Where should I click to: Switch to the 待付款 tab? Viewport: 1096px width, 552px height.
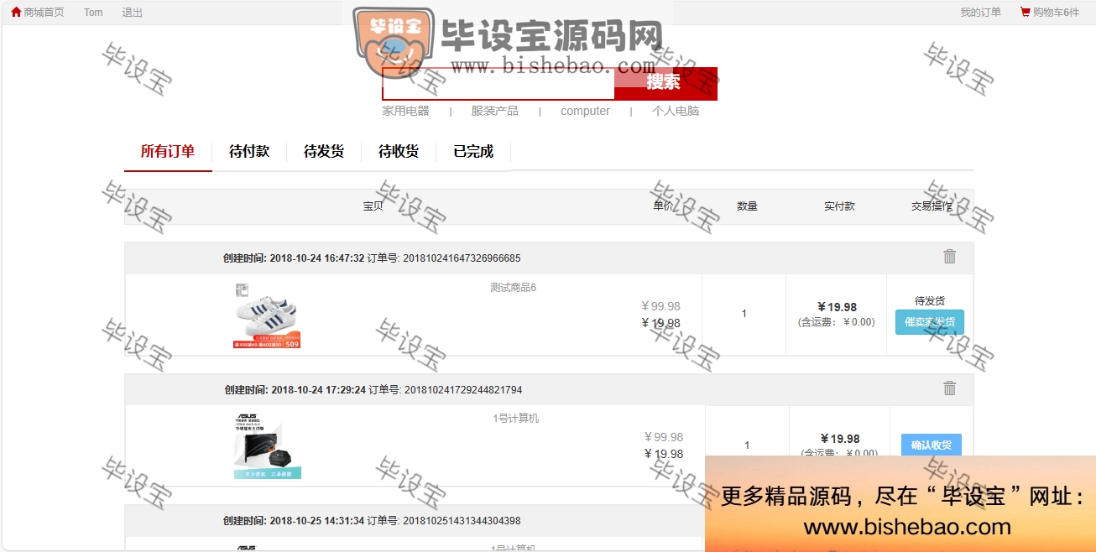[x=249, y=152]
